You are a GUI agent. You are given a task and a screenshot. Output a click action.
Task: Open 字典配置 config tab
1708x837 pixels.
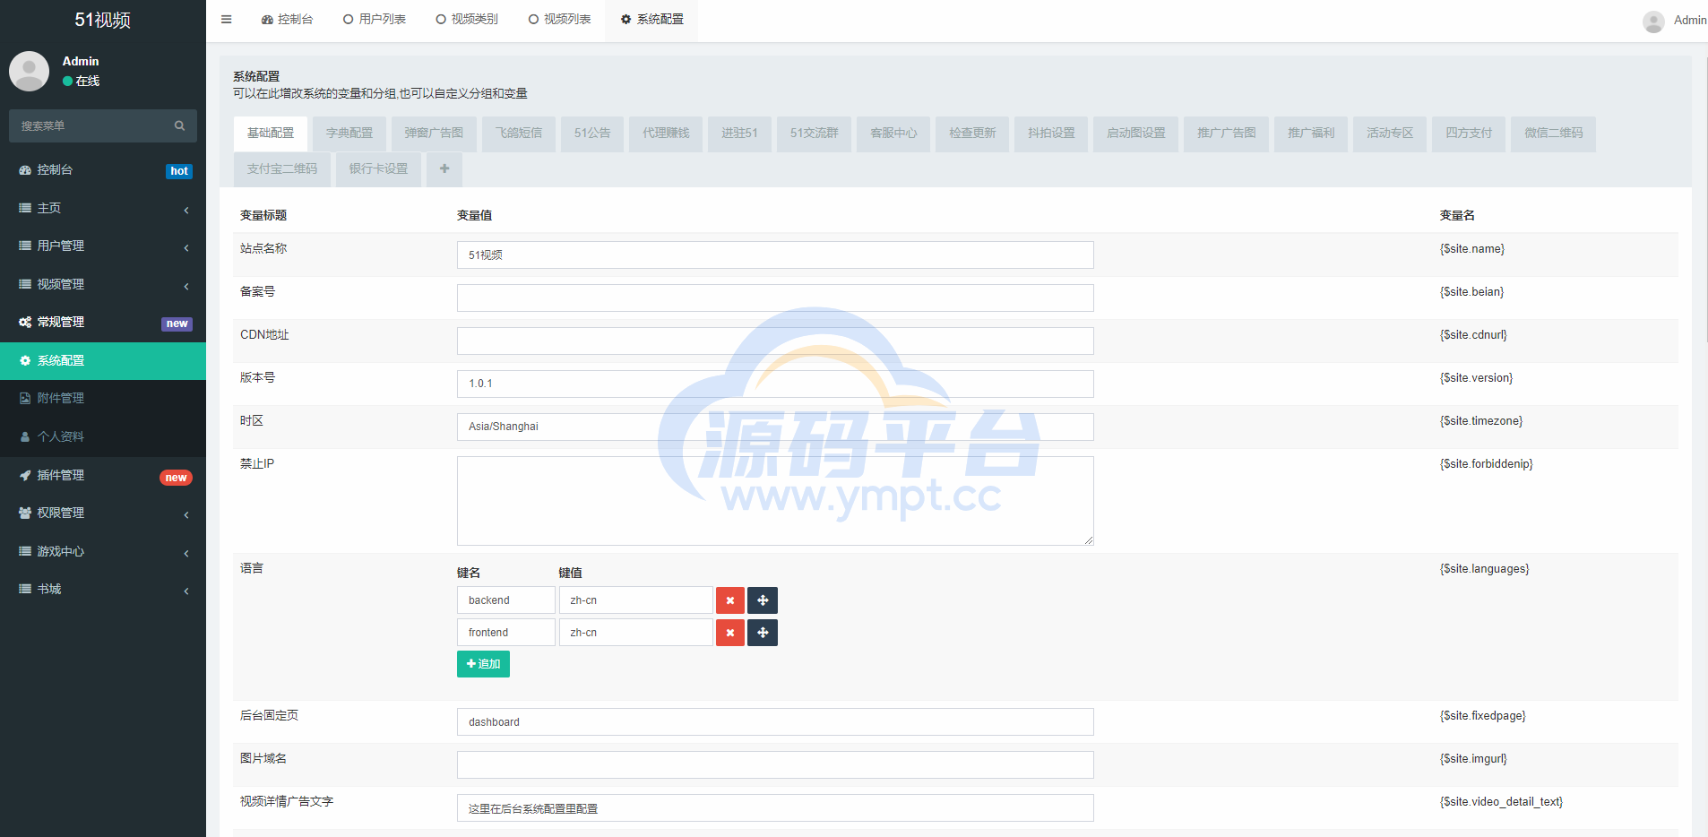349,134
